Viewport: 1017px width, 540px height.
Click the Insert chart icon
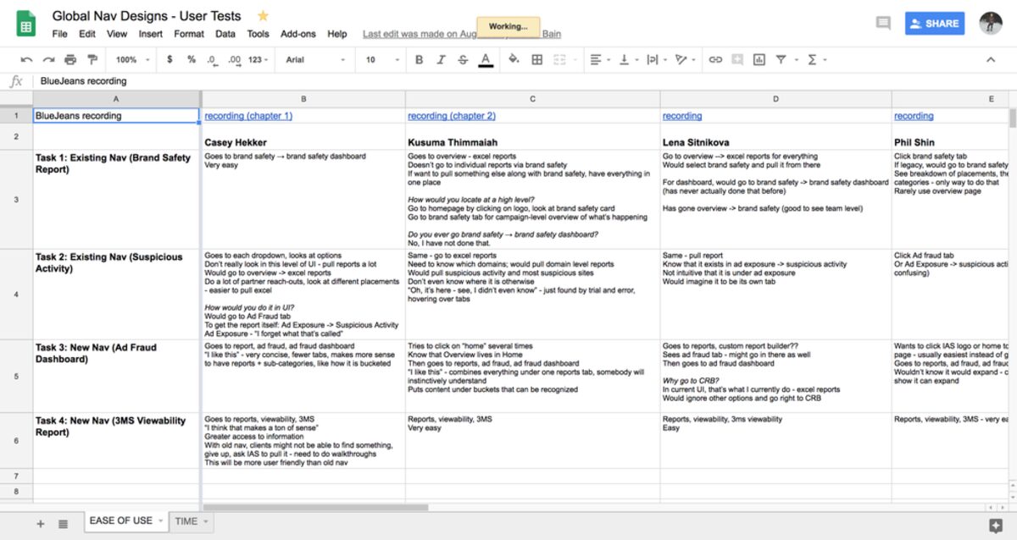pyautogui.click(x=759, y=60)
